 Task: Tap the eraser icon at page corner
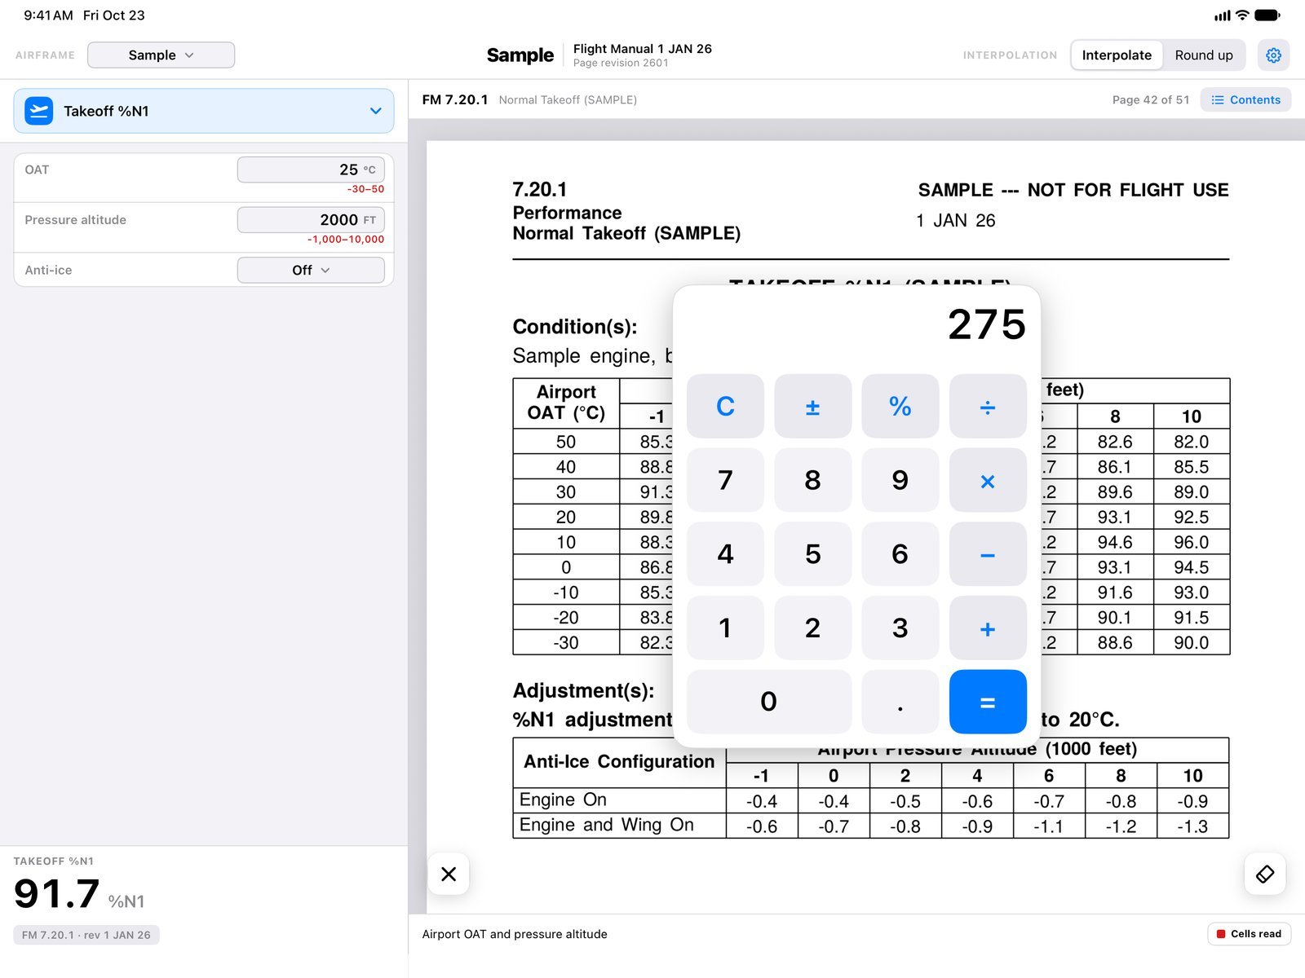click(x=1265, y=874)
